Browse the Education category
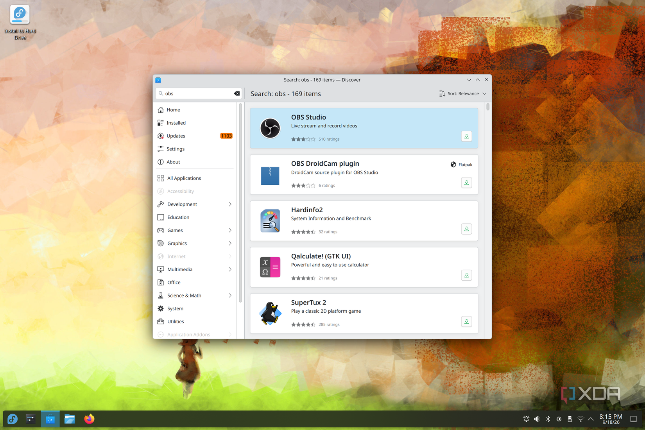This screenshot has width=645, height=430. tap(195, 217)
